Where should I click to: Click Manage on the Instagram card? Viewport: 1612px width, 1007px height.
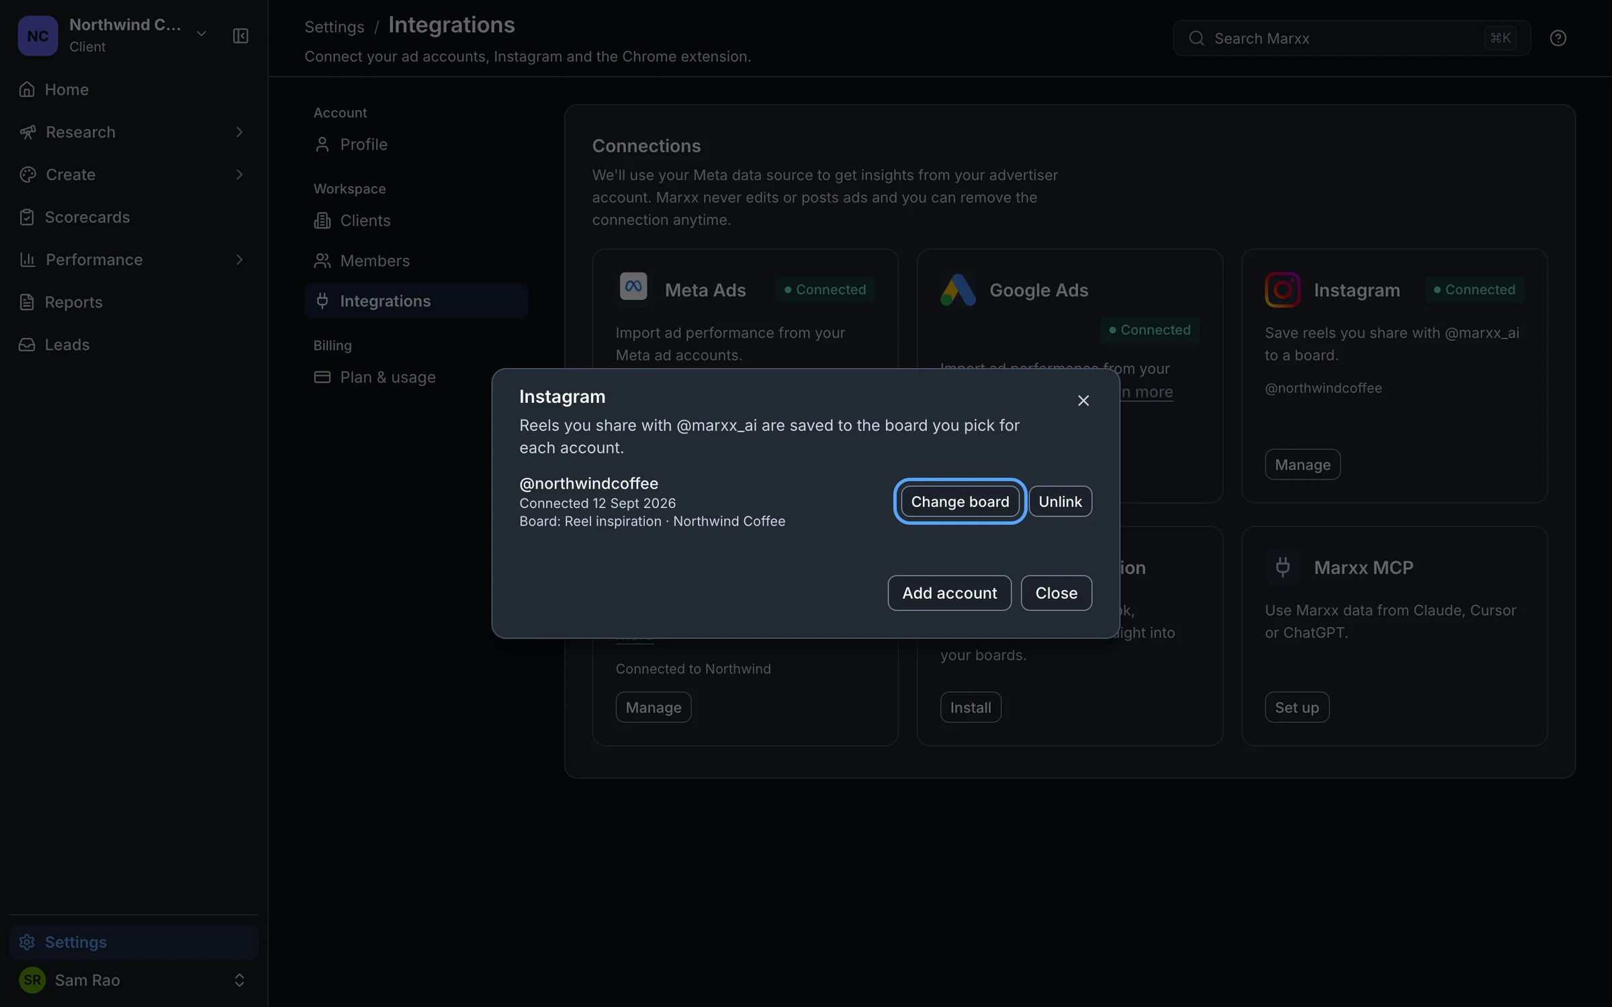1302,465
